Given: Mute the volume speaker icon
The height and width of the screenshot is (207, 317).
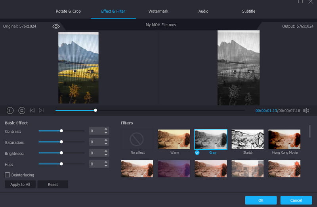Looking at the screenshot, I should 306,111.
